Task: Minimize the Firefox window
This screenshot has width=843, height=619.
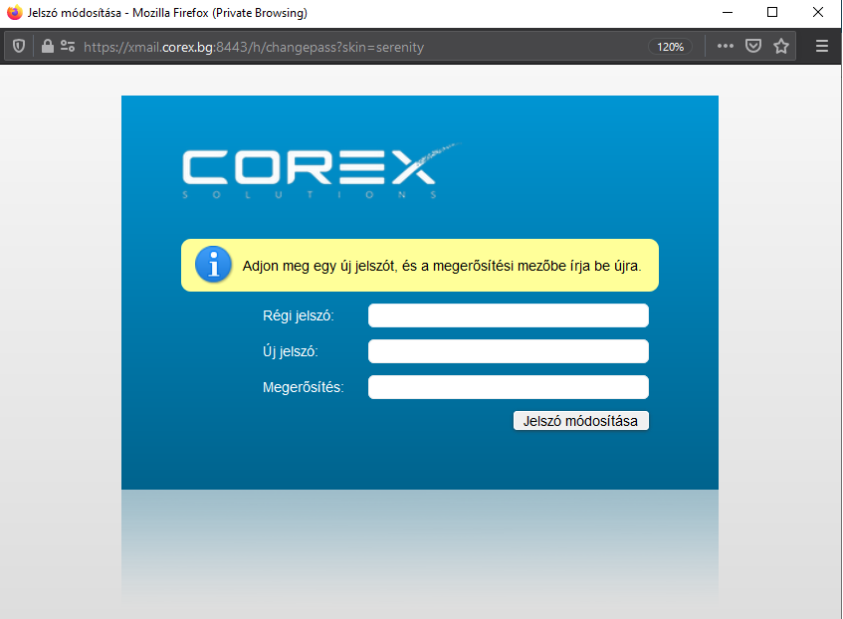Action: [x=728, y=12]
